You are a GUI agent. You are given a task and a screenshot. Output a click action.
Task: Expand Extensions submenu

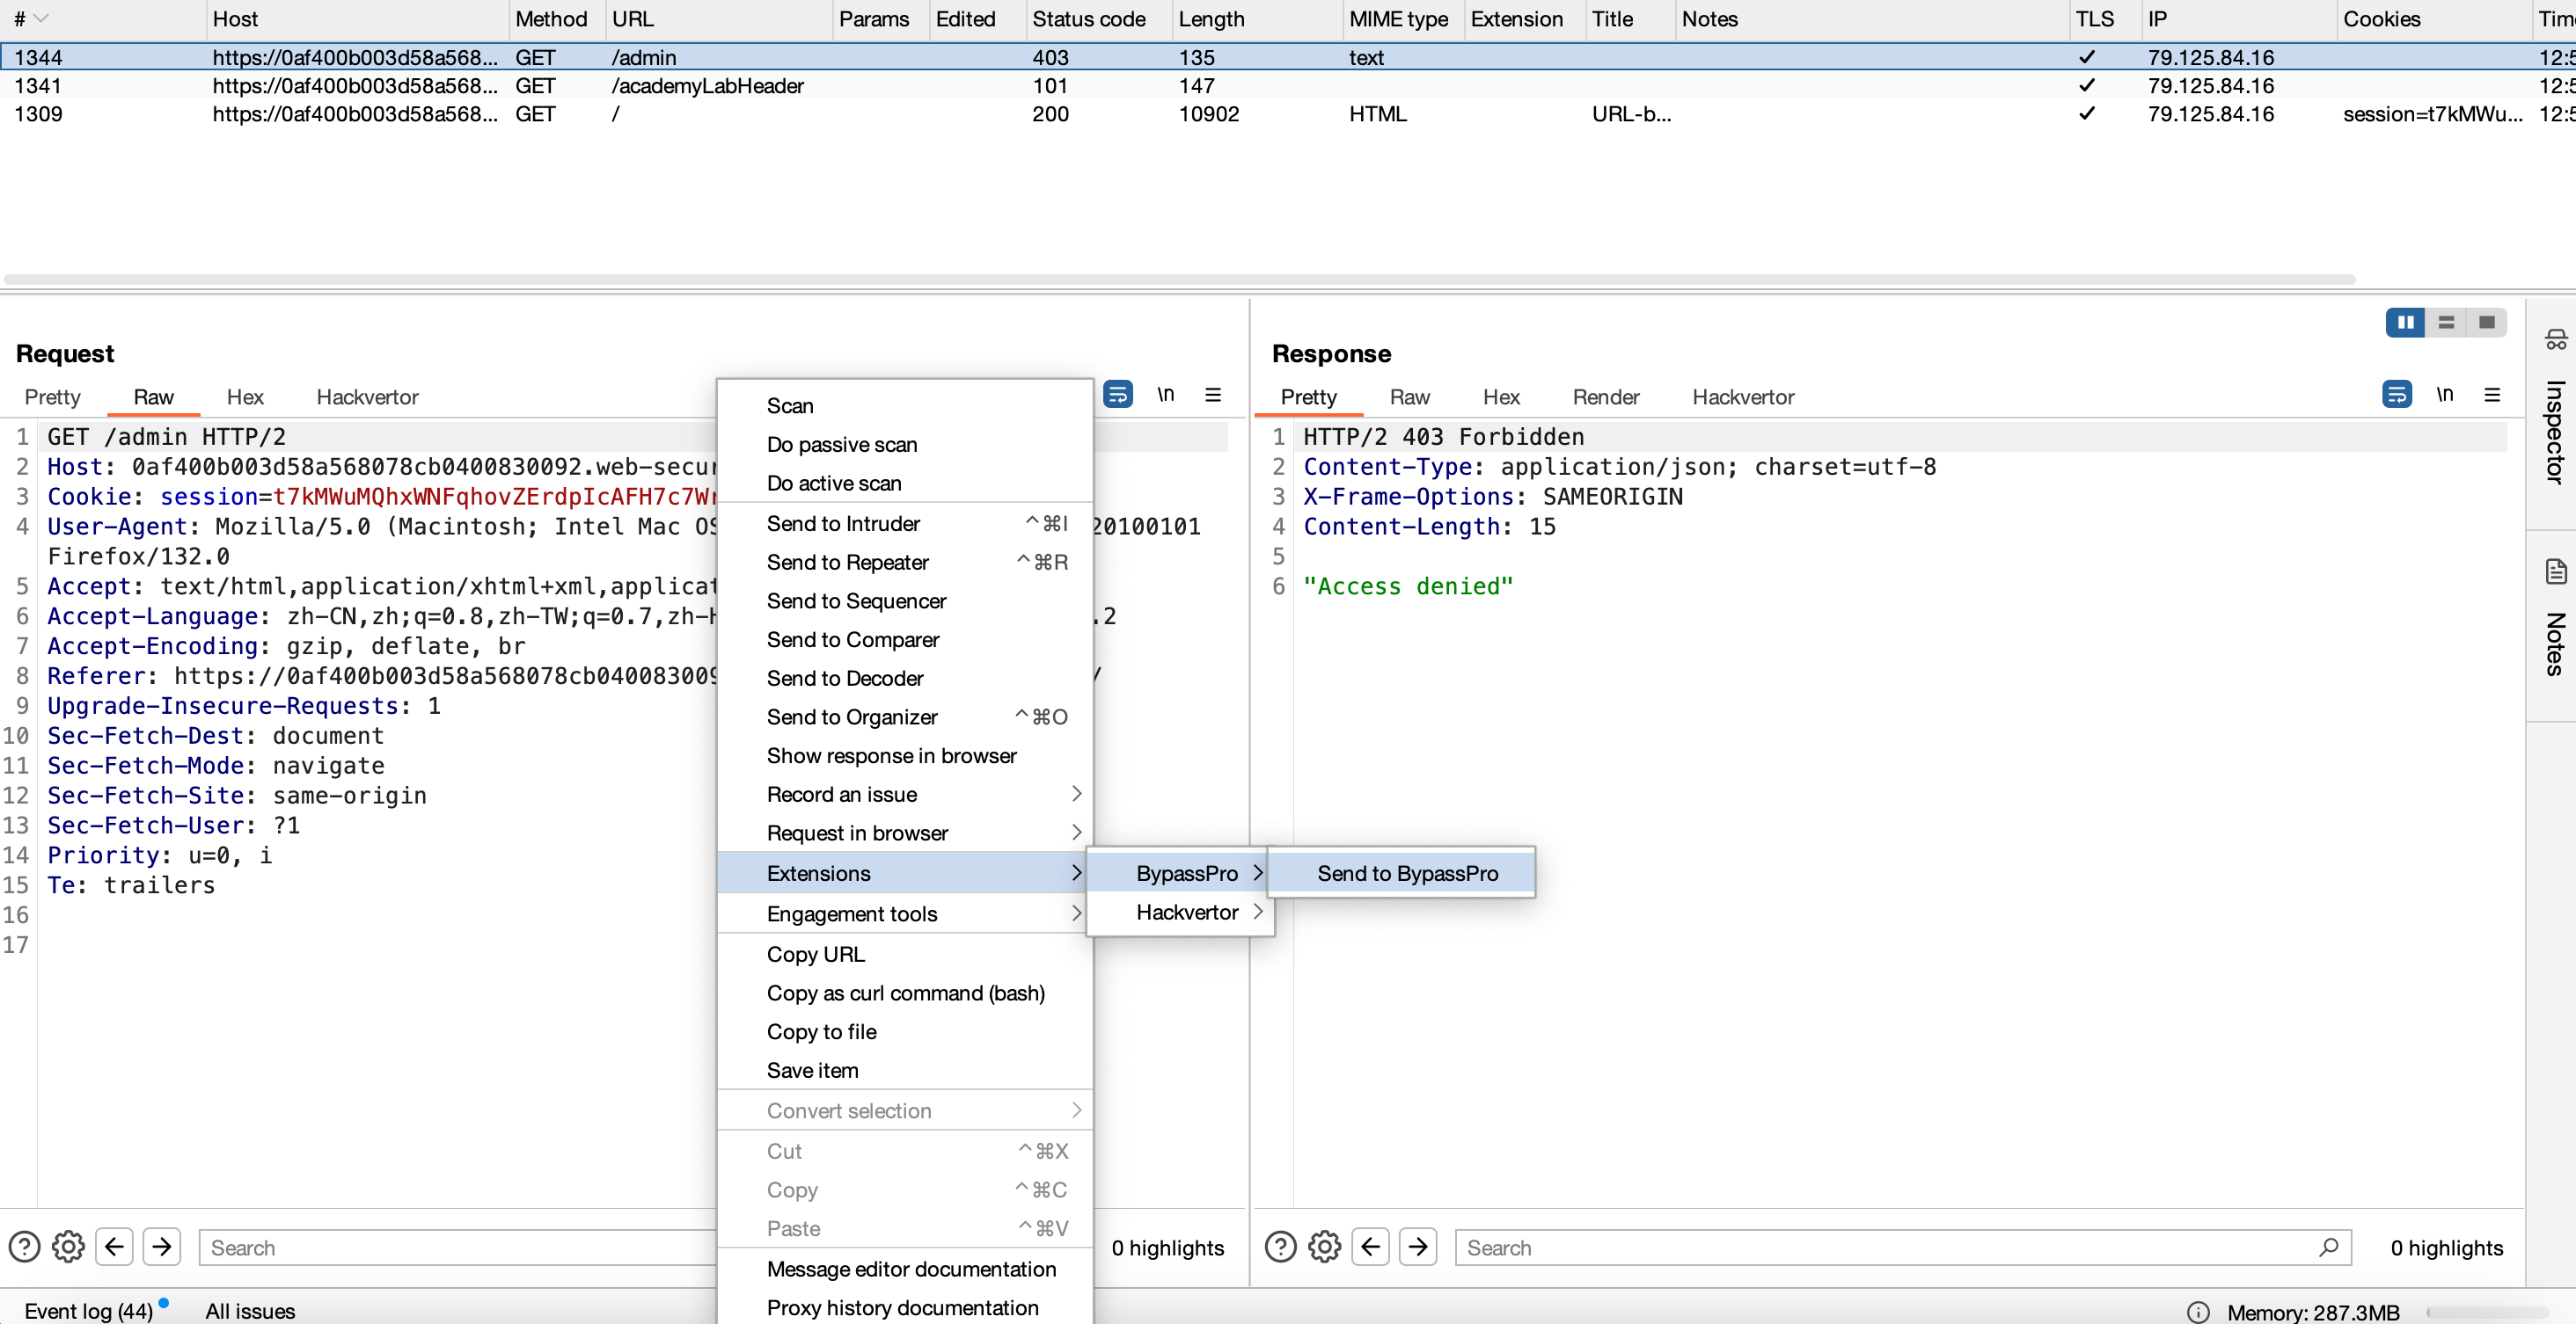[905, 872]
